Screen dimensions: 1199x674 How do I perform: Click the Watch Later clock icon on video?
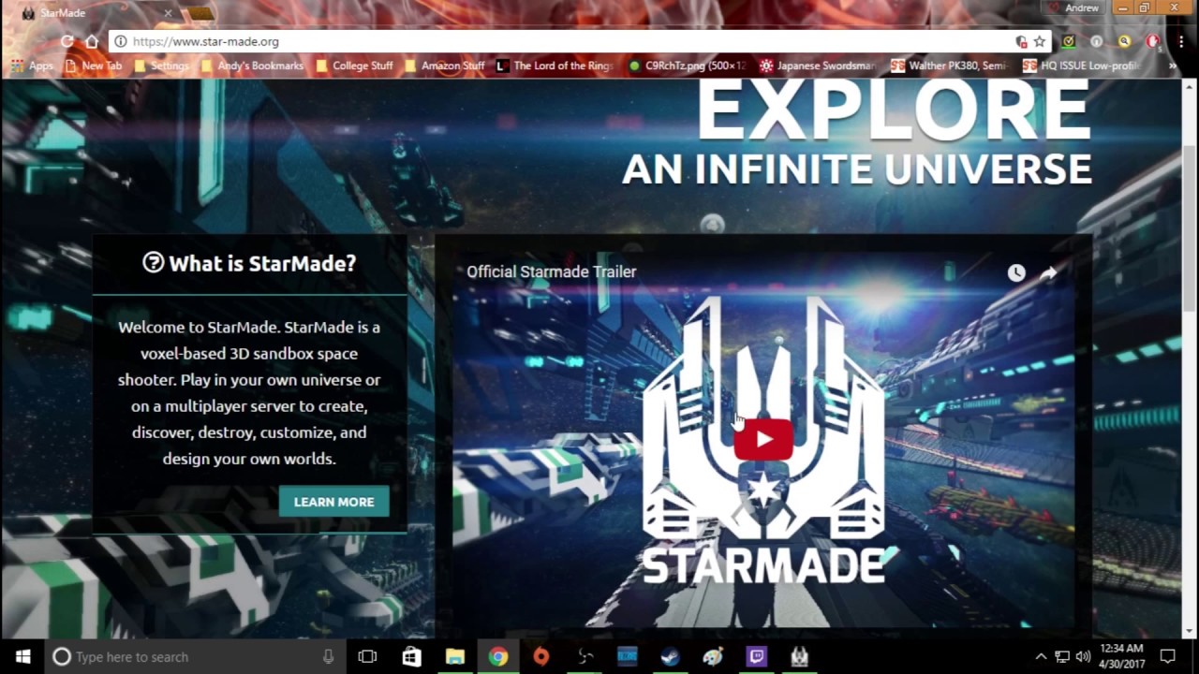(x=1016, y=272)
